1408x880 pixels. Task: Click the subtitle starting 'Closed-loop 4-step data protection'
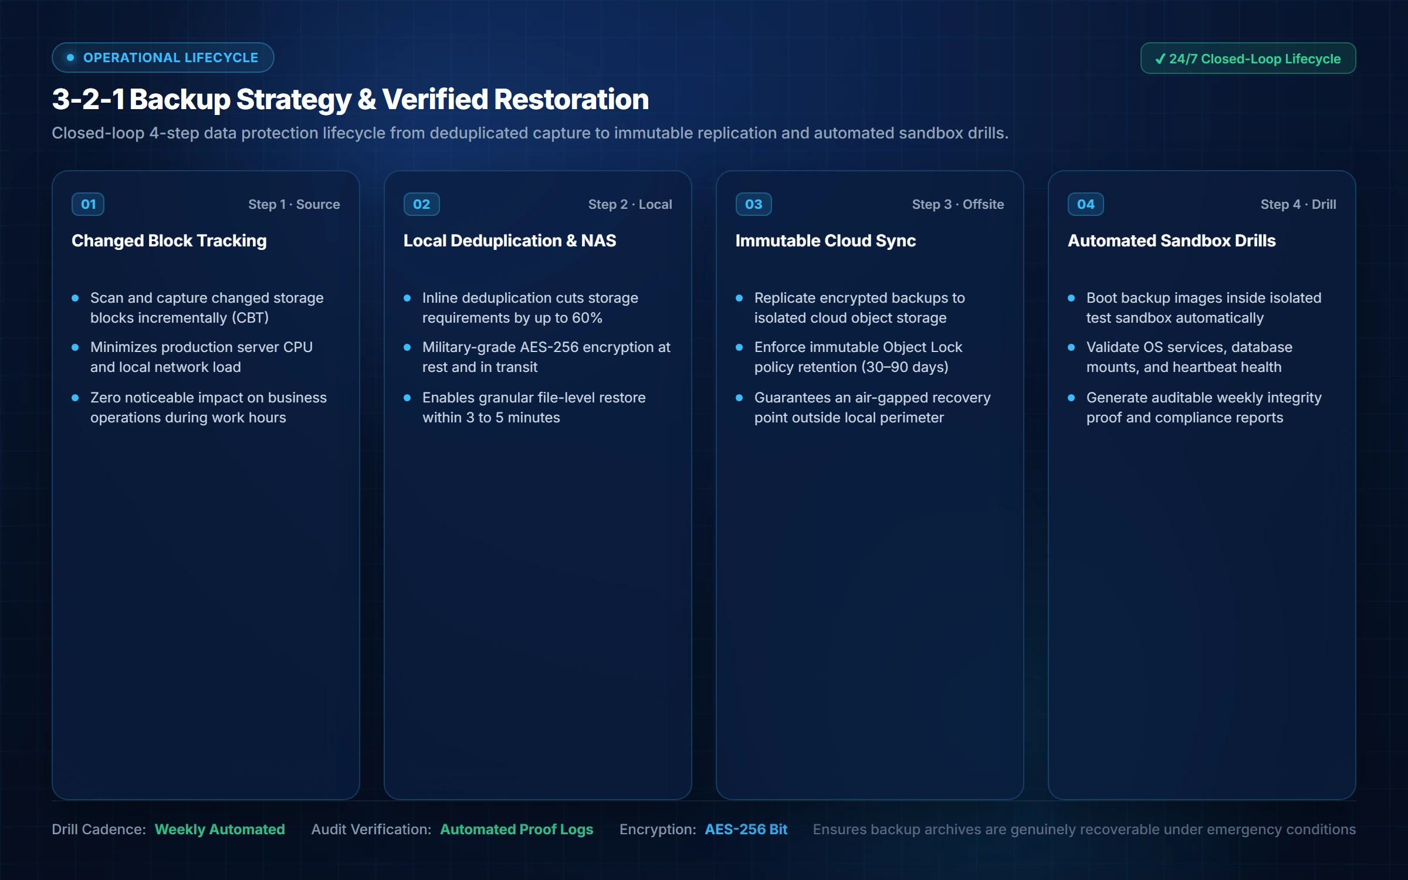tap(530, 133)
